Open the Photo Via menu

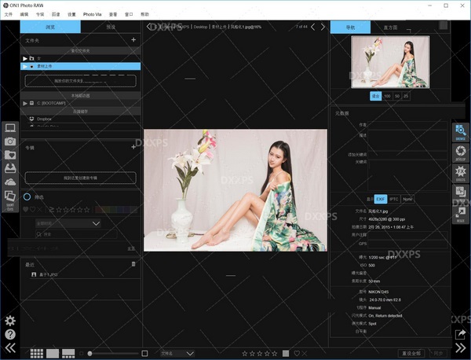click(93, 14)
